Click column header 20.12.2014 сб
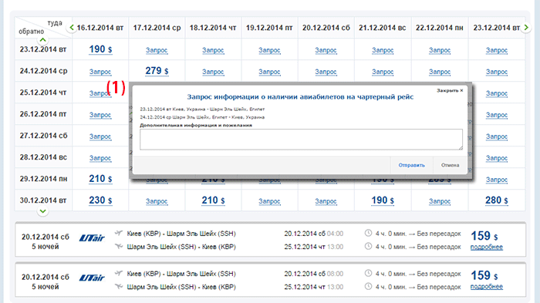The width and height of the screenshot is (540, 303). pyautogui.click(x=326, y=28)
